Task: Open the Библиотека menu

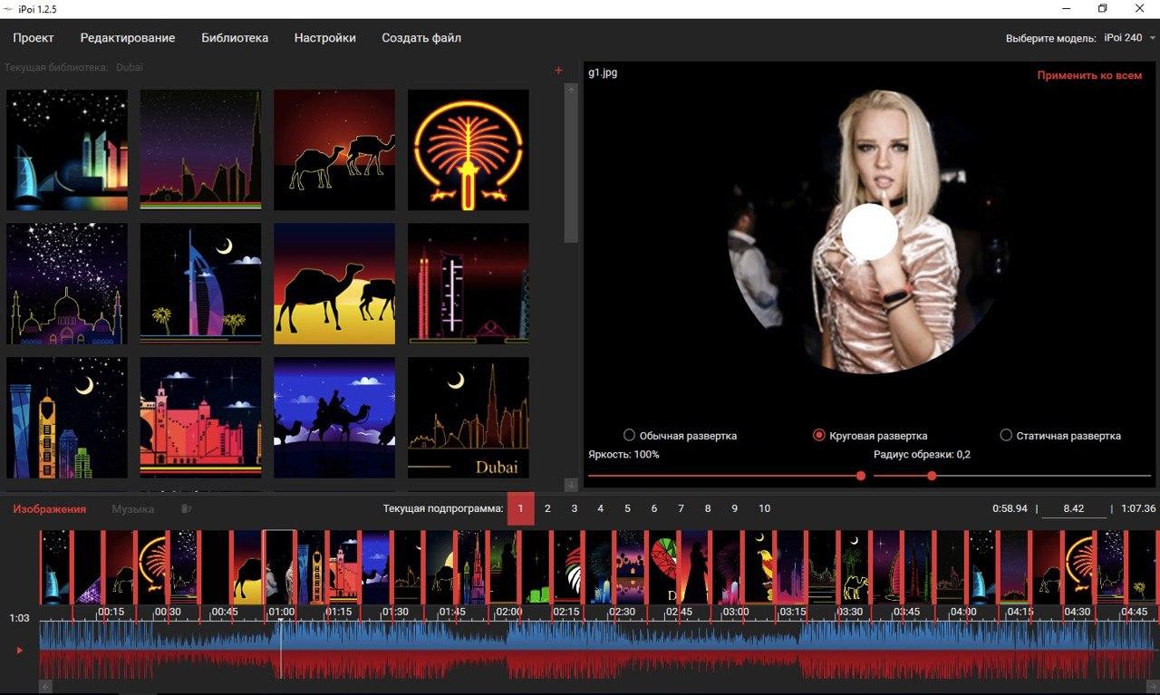Action: (235, 38)
